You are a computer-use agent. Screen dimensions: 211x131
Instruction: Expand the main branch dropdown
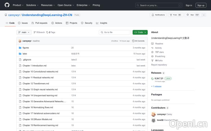click(24, 32)
